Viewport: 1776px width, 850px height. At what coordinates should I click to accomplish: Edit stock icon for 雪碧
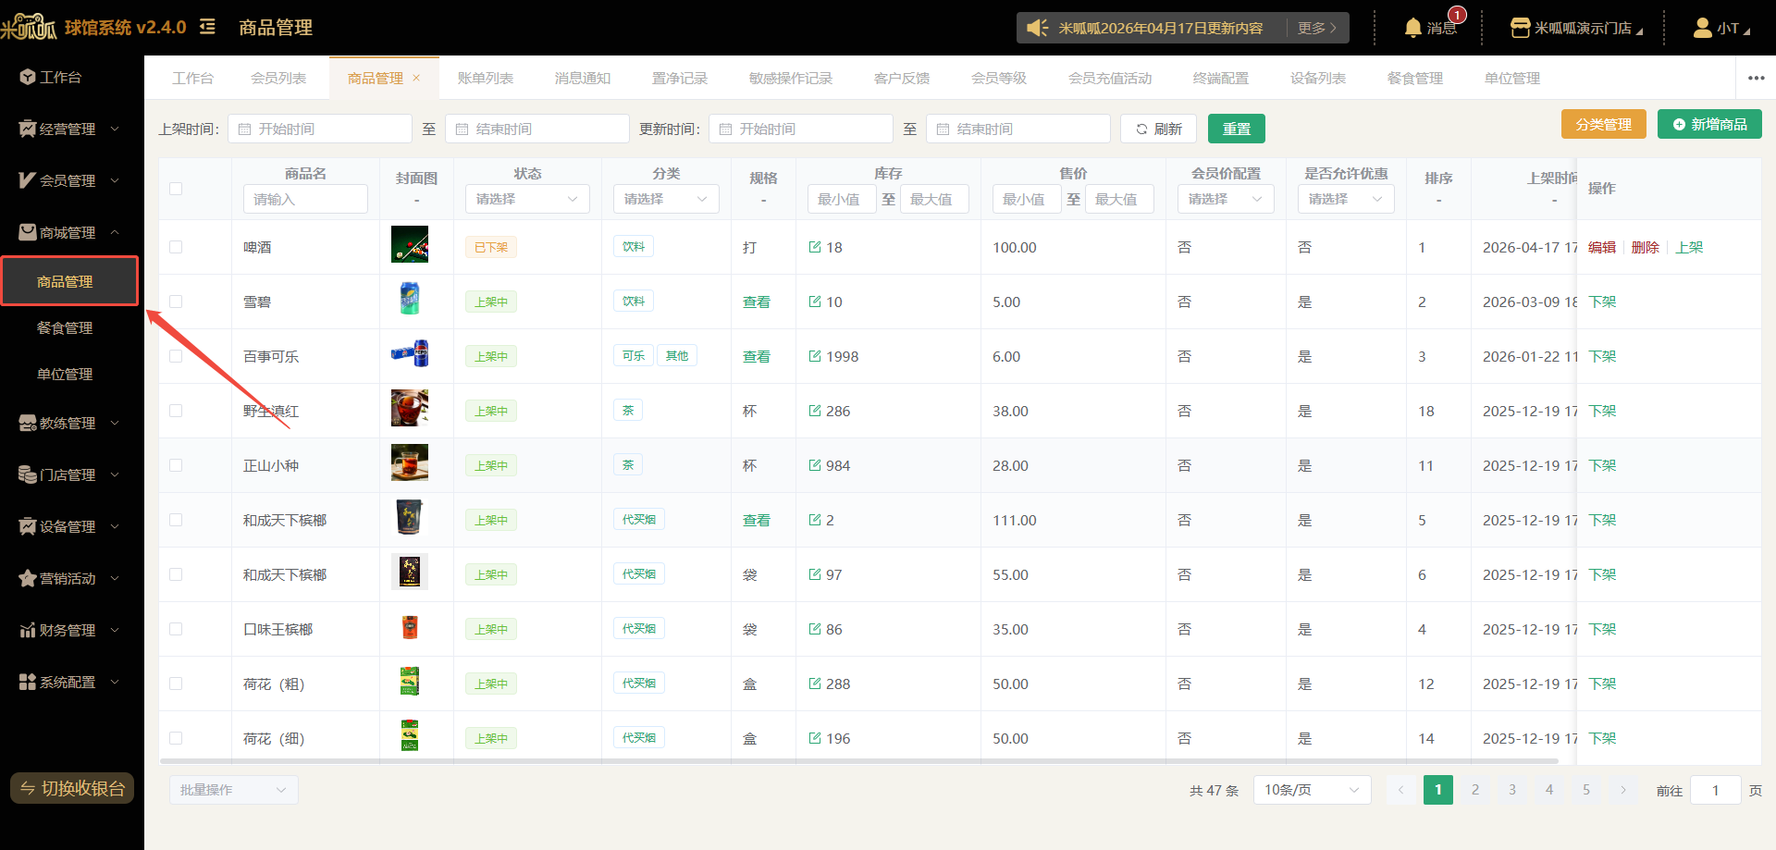click(815, 302)
